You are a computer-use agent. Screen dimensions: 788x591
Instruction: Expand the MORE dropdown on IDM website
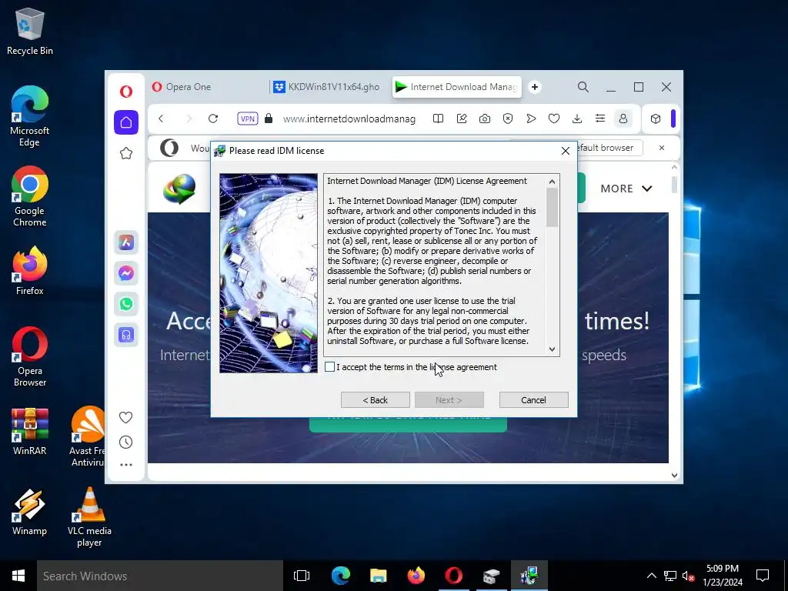click(x=626, y=189)
